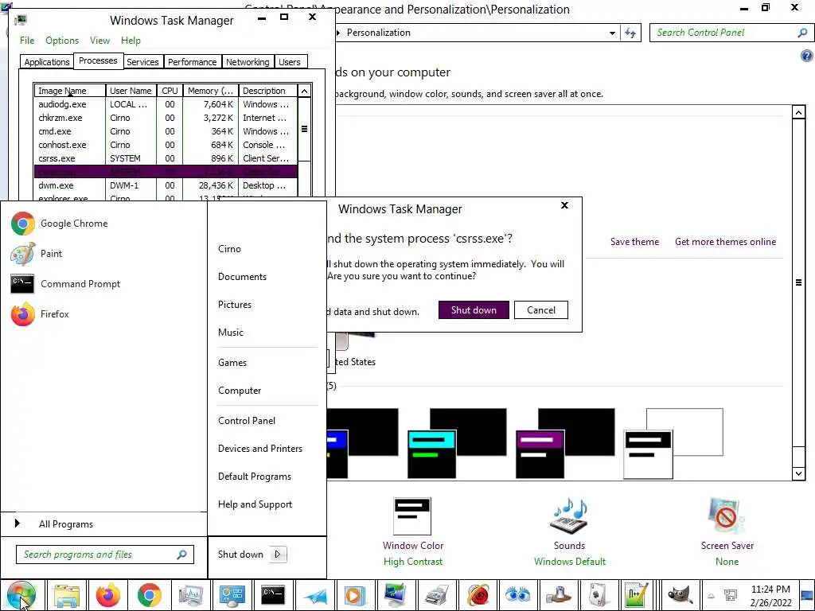This screenshot has width=815, height=611.
Task: Click Get more themes online link
Action: click(x=725, y=242)
